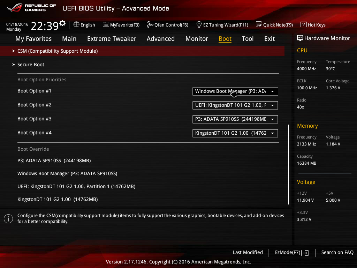Viewport: 357px width, 268px height.
Task: Click the Quick Note pencil icon
Action: pos(259,24)
